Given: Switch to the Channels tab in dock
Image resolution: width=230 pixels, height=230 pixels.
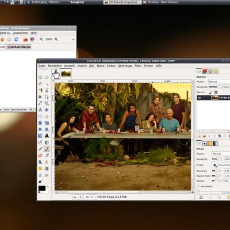Looking at the screenshot, I should coord(205,71).
